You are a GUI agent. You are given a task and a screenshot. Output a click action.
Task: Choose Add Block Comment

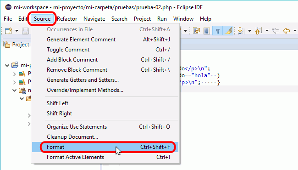click(x=105, y=60)
